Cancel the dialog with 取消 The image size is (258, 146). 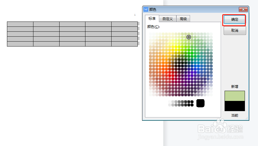235,31
